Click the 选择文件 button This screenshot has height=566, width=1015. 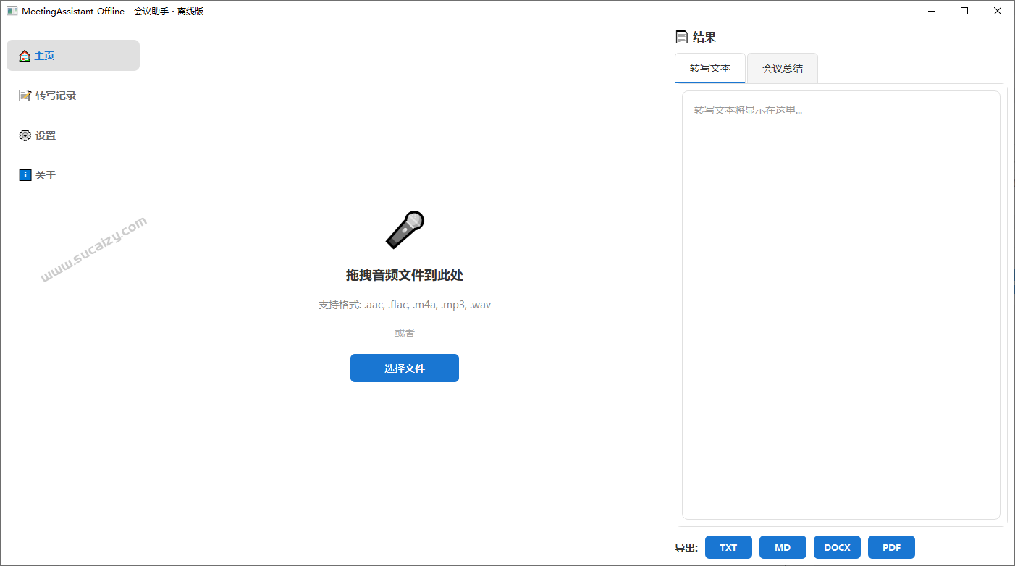[404, 368]
